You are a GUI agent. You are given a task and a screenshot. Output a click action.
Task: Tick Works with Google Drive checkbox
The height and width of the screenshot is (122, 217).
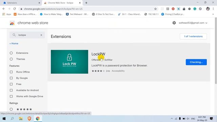11,96
